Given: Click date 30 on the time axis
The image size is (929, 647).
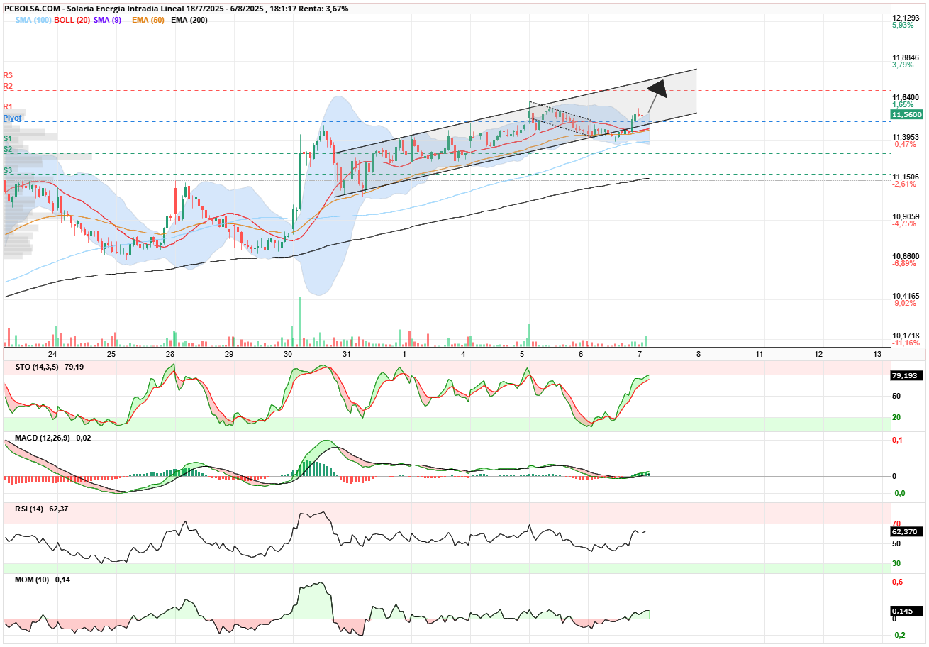Looking at the screenshot, I should tap(288, 353).
